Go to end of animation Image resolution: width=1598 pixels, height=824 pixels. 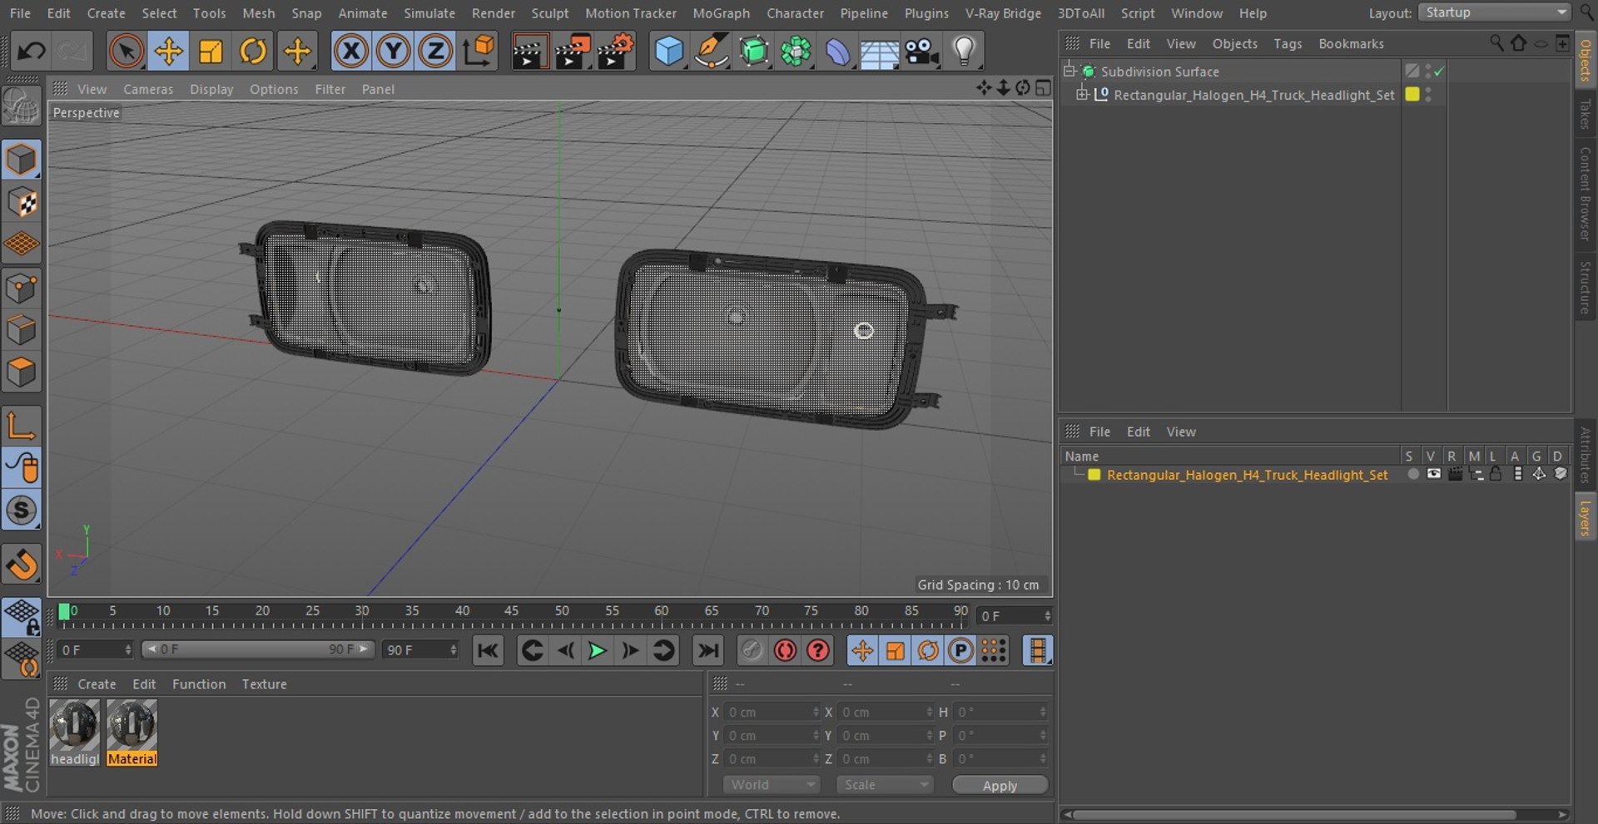(708, 650)
